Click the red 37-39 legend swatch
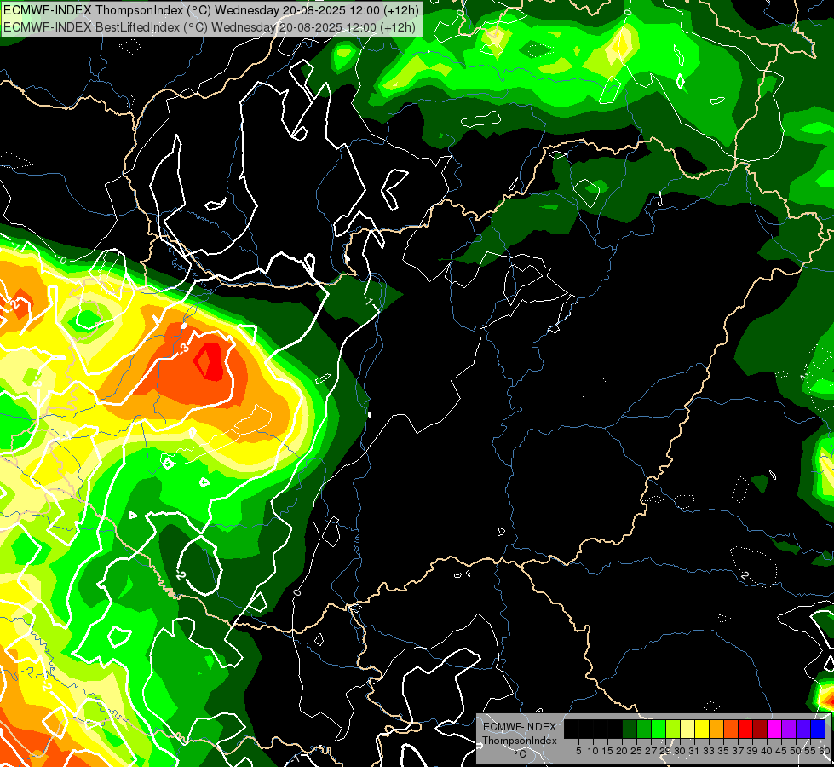Image resolution: width=834 pixels, height=767 pixels. [745, 729]
